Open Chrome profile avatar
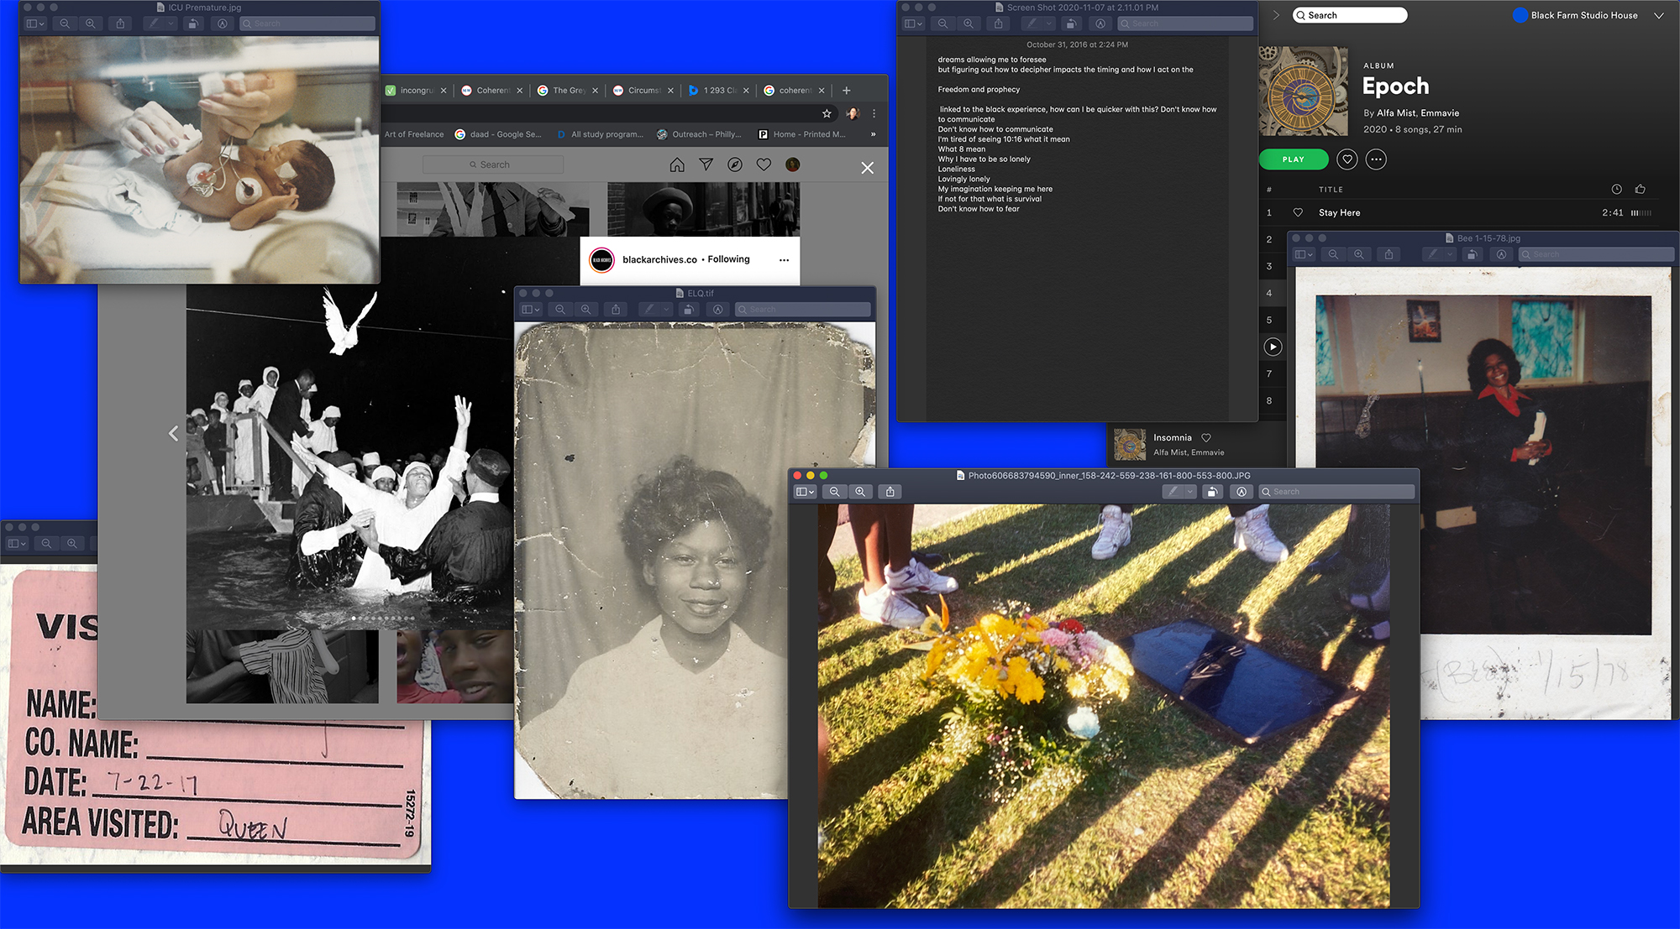 coord(853,113)
